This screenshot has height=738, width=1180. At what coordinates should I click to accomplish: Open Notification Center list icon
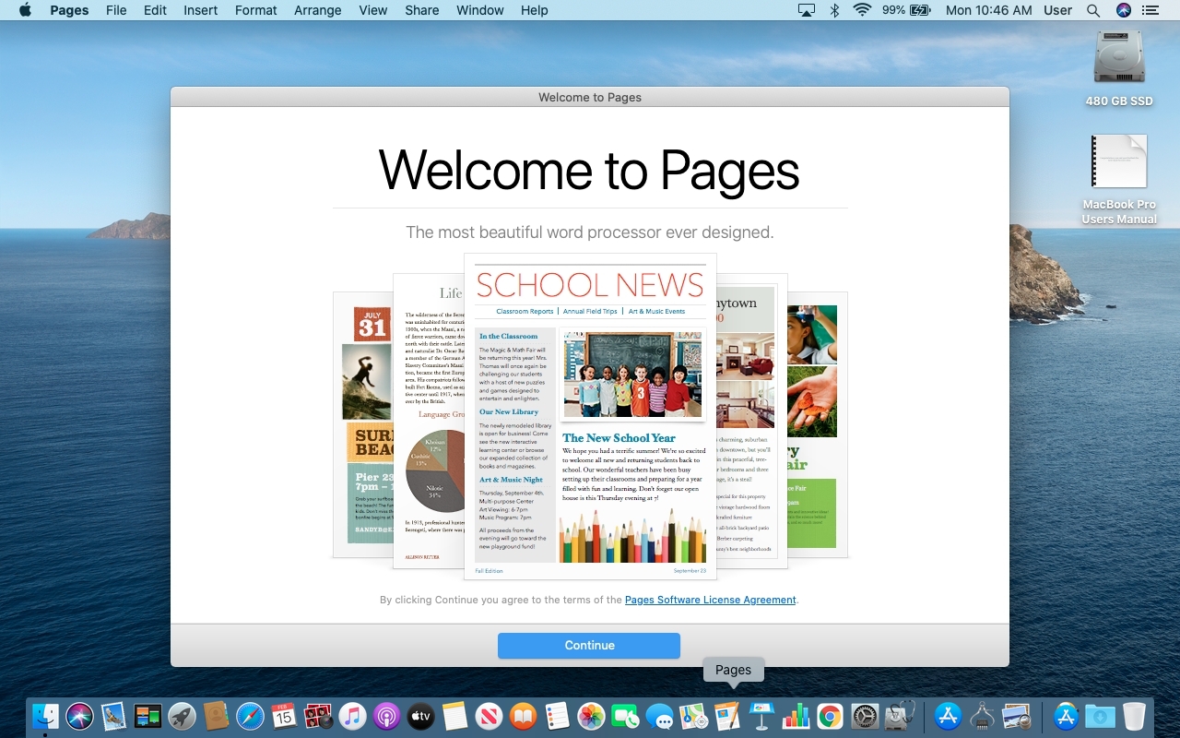tap(1150, 10)
